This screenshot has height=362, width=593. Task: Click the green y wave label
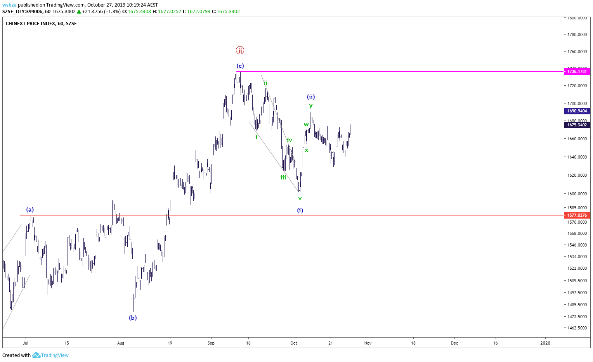point(311,106)
